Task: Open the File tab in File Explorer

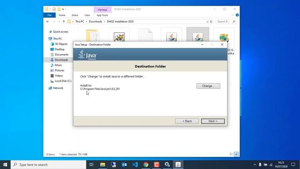Action: tap(49, 15)
